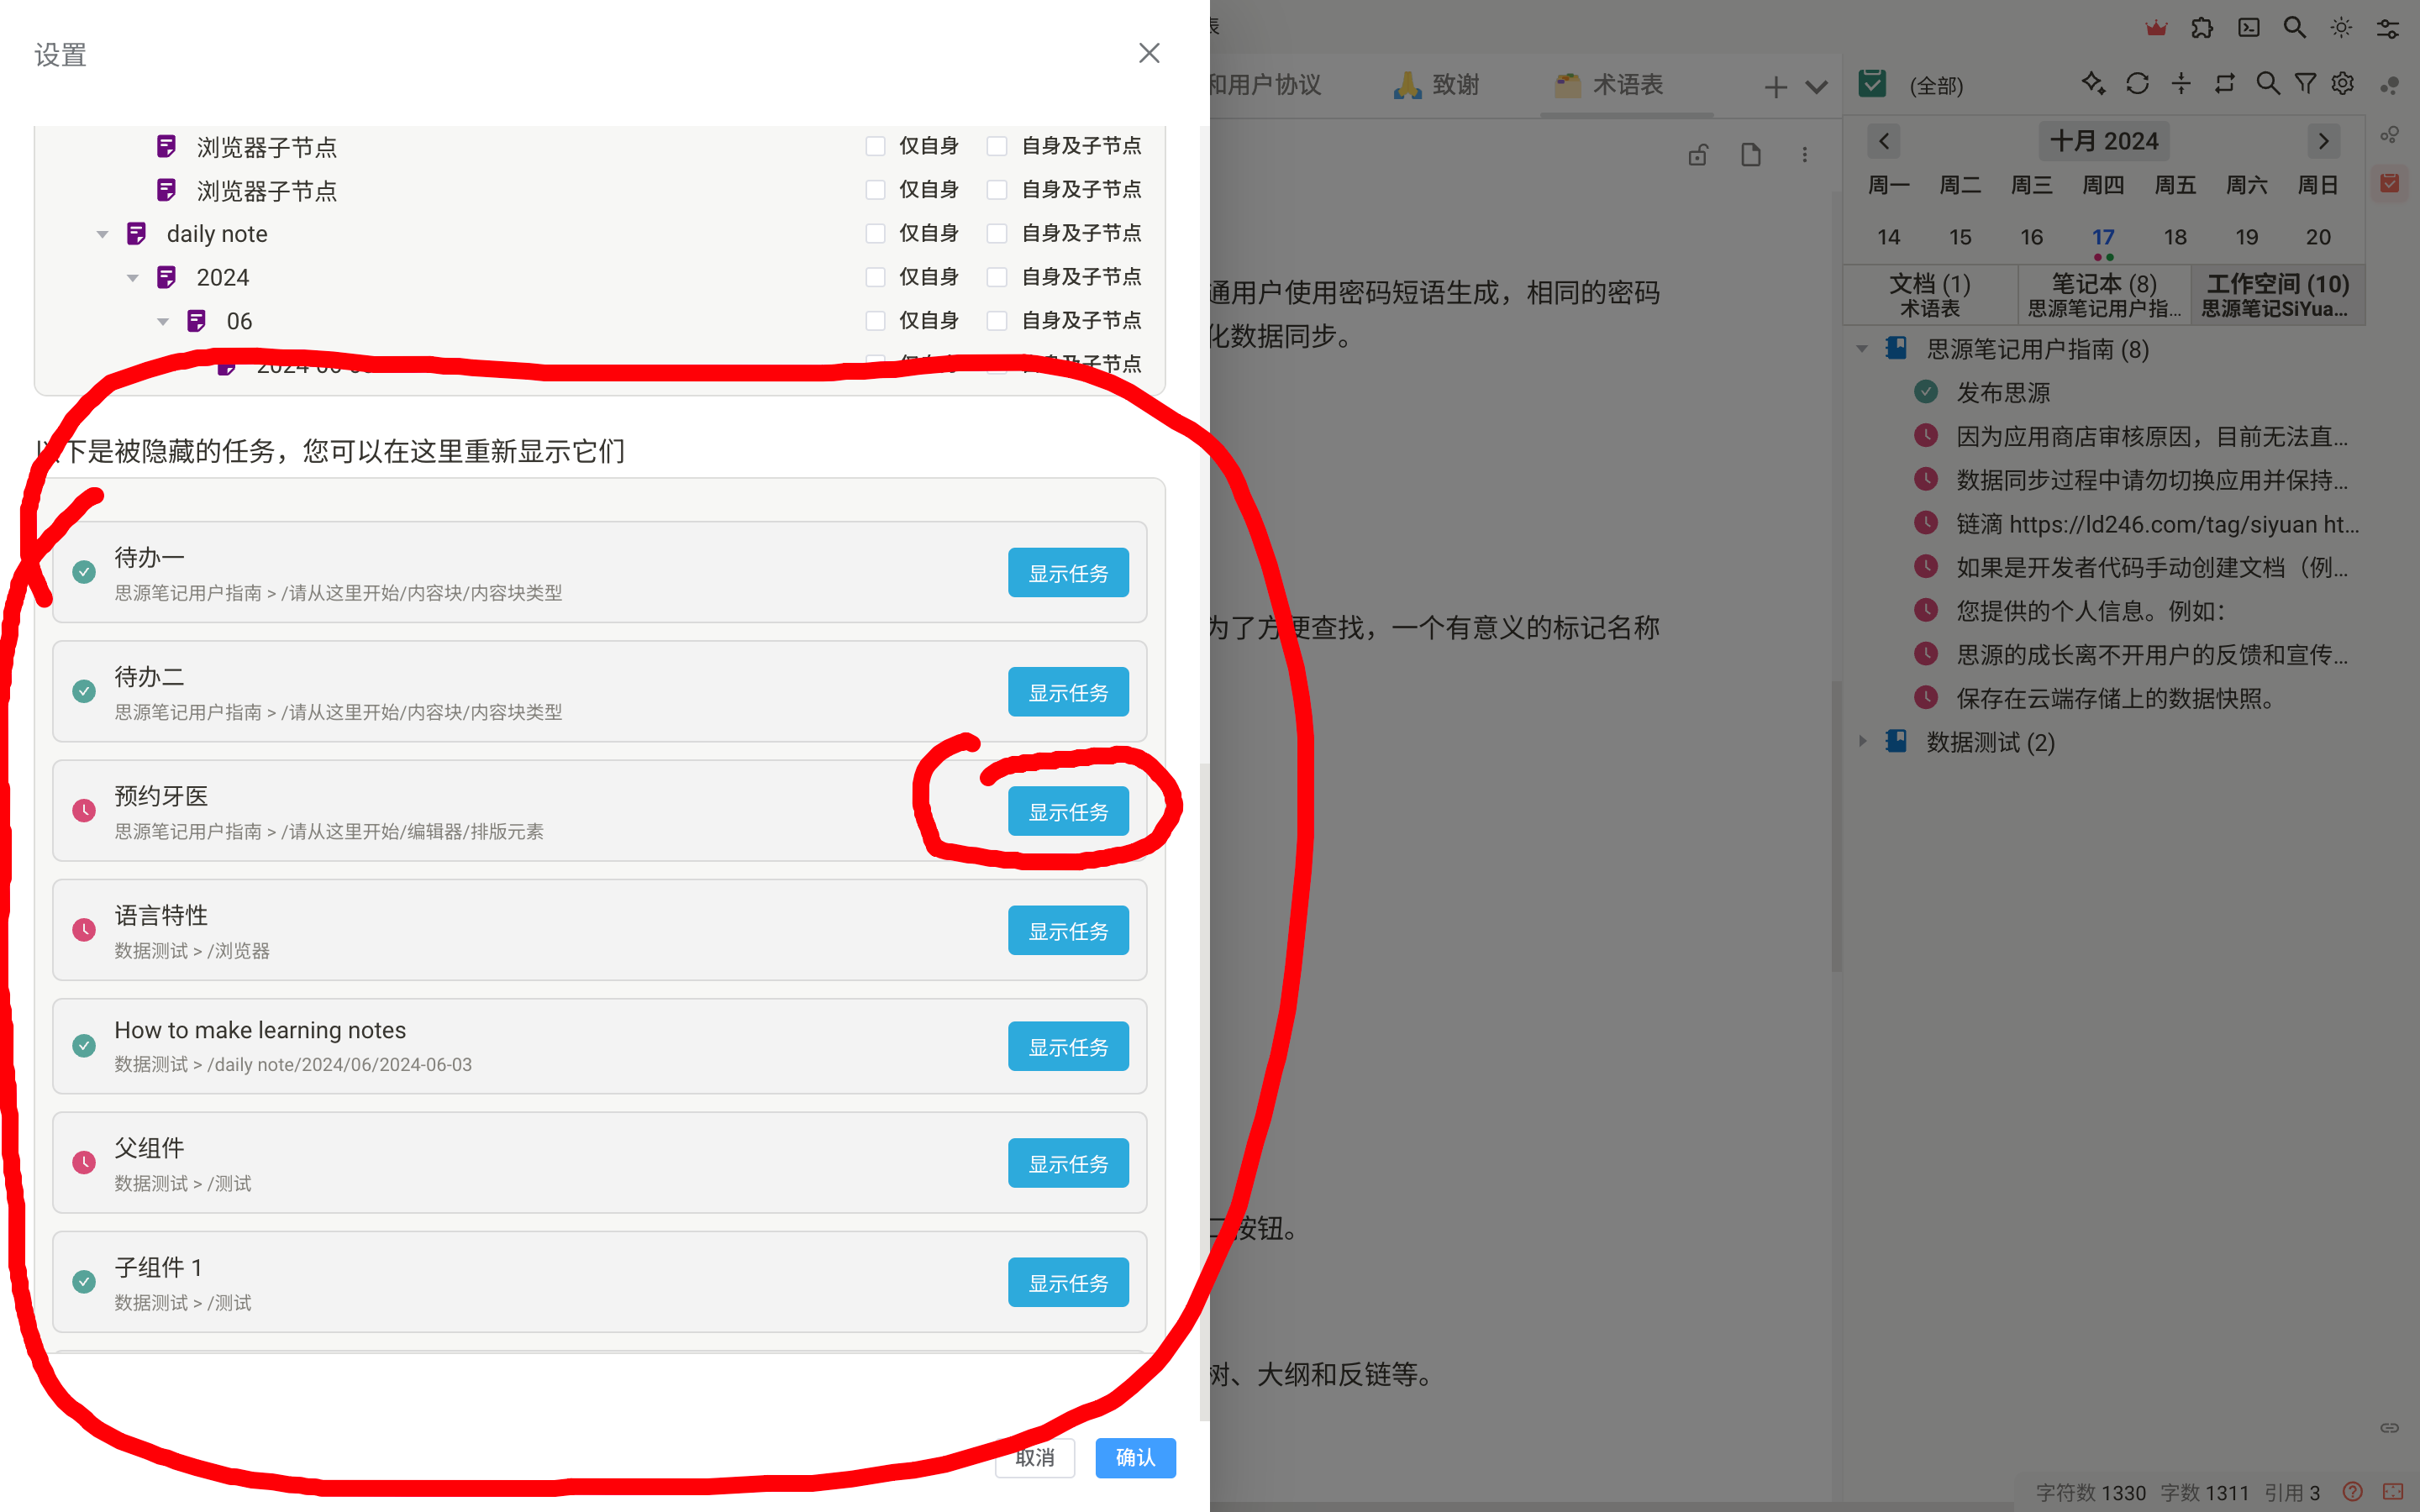Viewport: 2420px width, 1512px height.
Task: Click the settings dialog vertical scrollbar
Action: pyautogui.click(x=1204, y=1090)
